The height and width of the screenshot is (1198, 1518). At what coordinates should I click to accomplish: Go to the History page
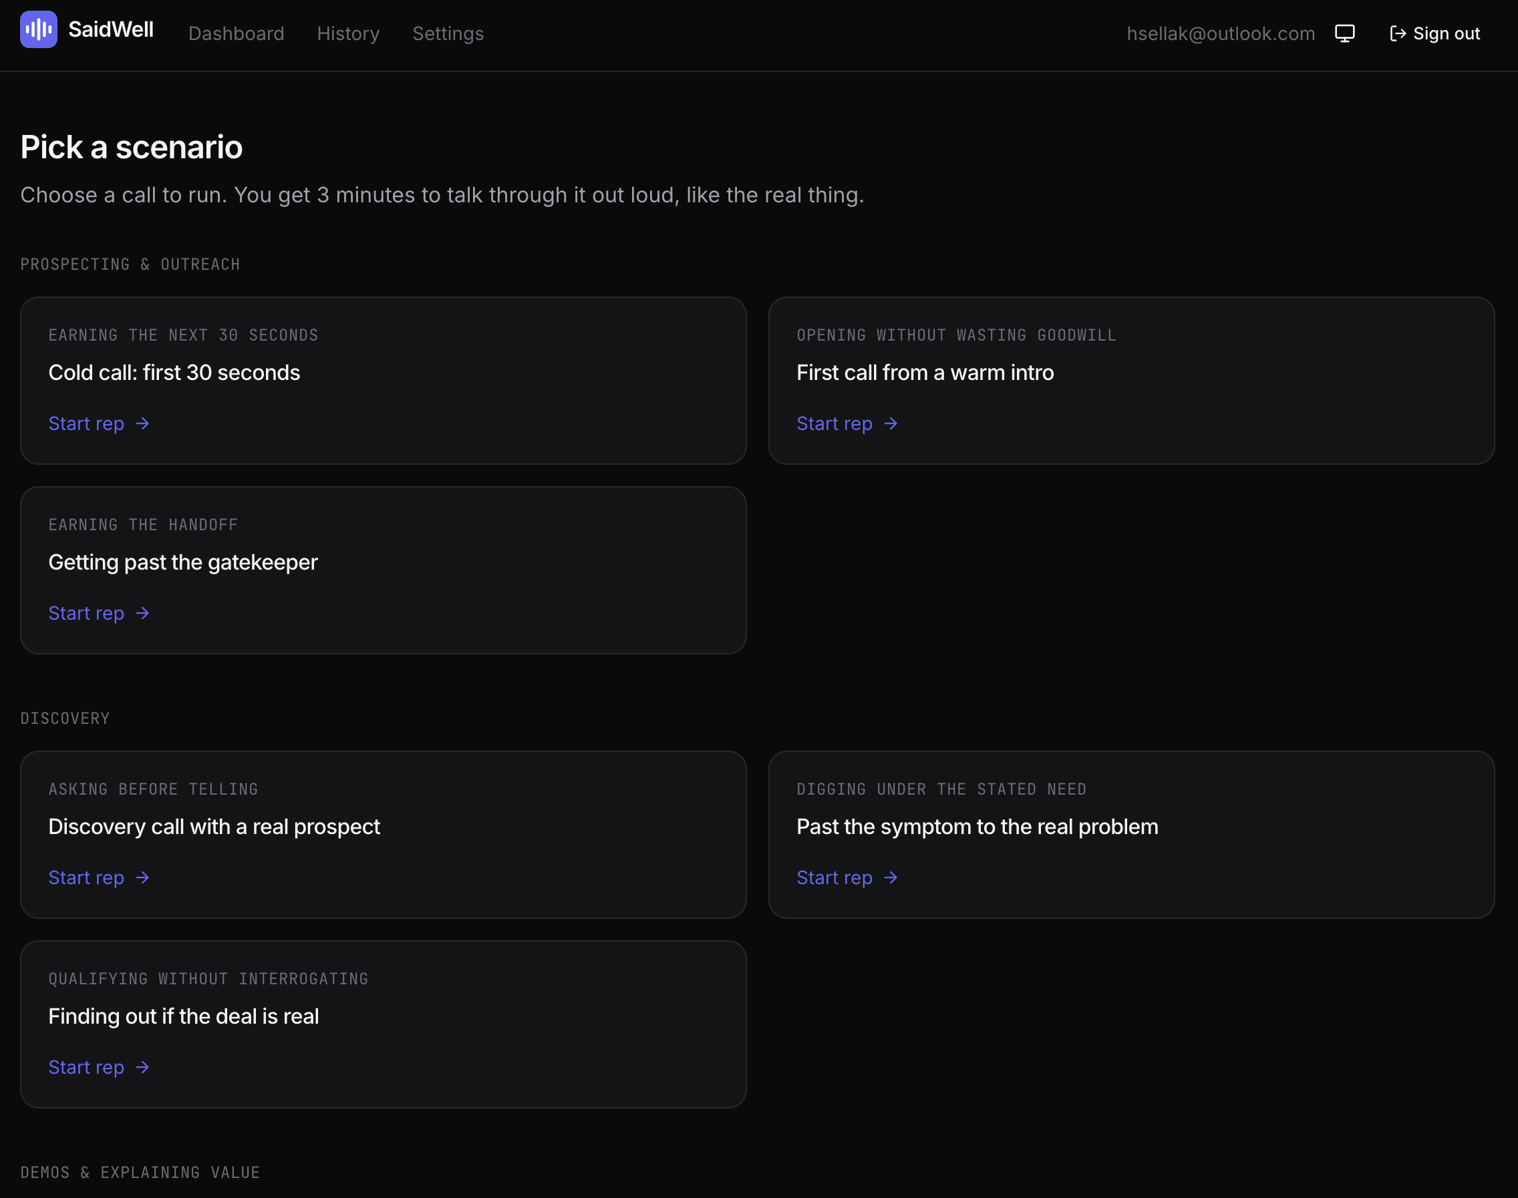coord(348,33)
